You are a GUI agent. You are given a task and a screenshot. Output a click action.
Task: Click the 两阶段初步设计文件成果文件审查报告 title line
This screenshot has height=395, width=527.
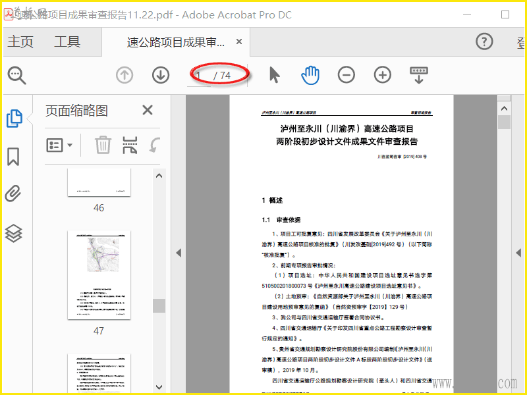pos(347,142)
